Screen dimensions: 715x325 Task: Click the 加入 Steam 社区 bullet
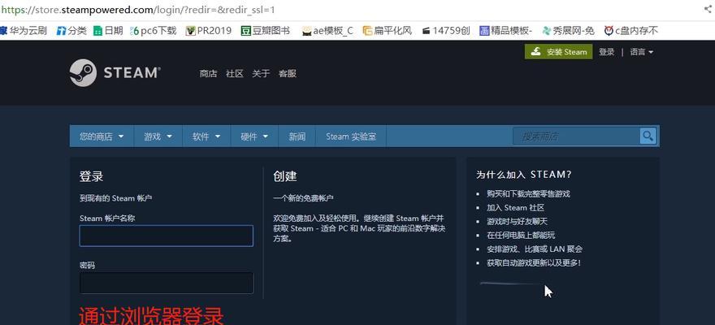point(516,208)
